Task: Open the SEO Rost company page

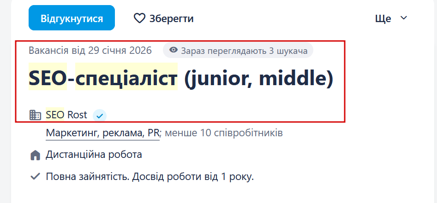Action: pos(66,115)
